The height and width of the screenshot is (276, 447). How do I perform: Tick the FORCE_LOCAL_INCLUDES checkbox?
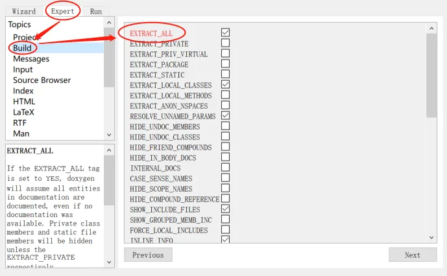[225, 229]
